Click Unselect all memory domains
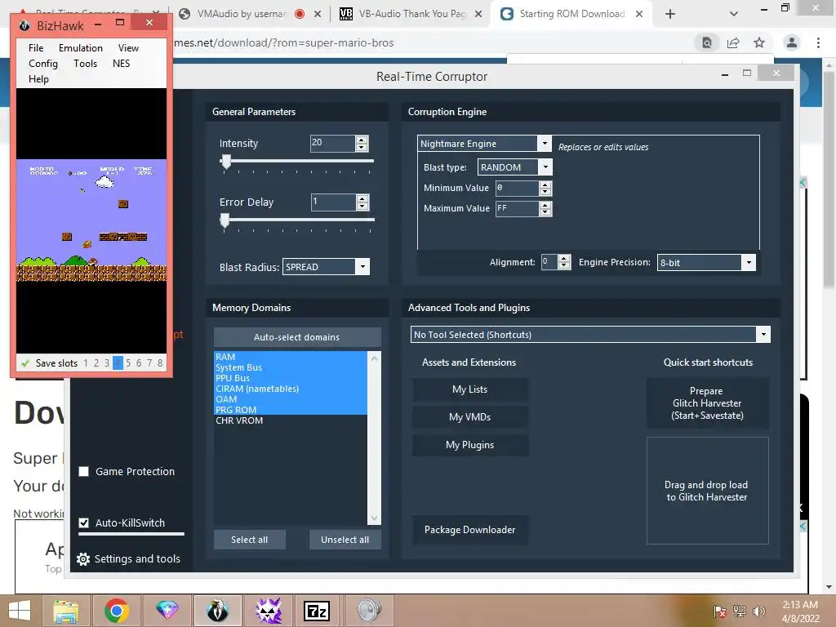Image resolution: width=836 pixels, height=627 pixels. click(x=345, y=540)
